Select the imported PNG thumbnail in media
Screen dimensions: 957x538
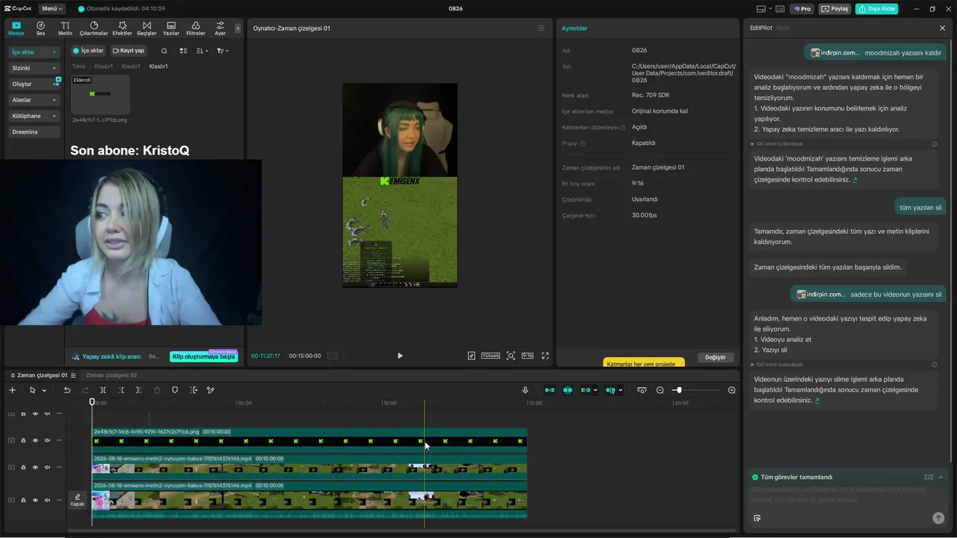(x=100, y=94)
